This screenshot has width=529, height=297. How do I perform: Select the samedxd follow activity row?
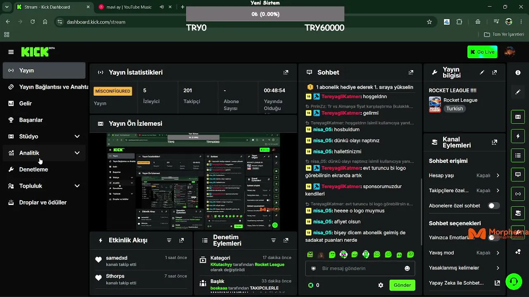coord(141,262)
